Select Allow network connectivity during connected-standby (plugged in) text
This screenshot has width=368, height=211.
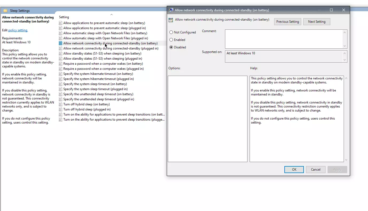click(x=111, y=48)
